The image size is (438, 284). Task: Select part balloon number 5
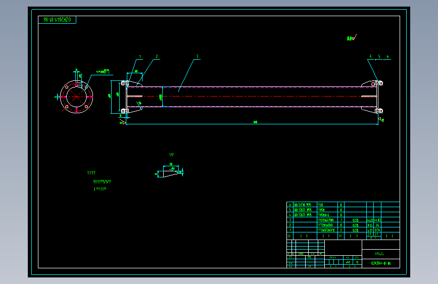(x=379, y=57)
